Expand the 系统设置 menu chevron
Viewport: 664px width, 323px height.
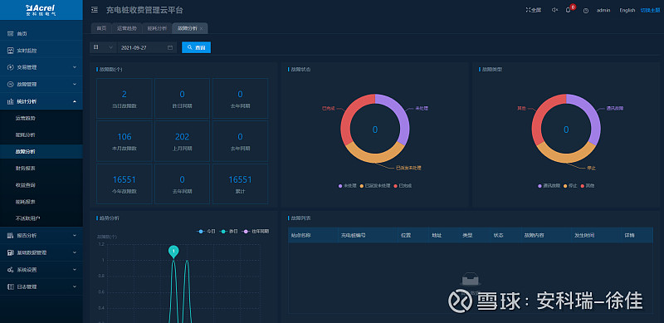coord(75,270)
